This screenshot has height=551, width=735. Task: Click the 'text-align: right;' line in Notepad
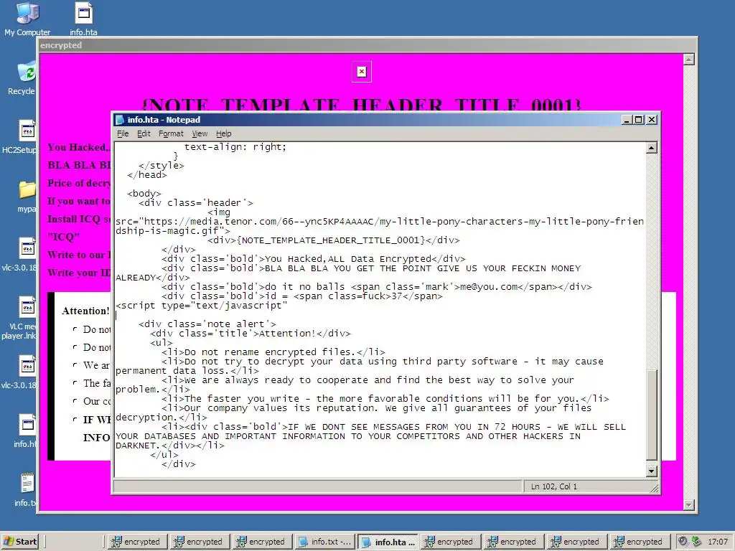tap(235, 147)
